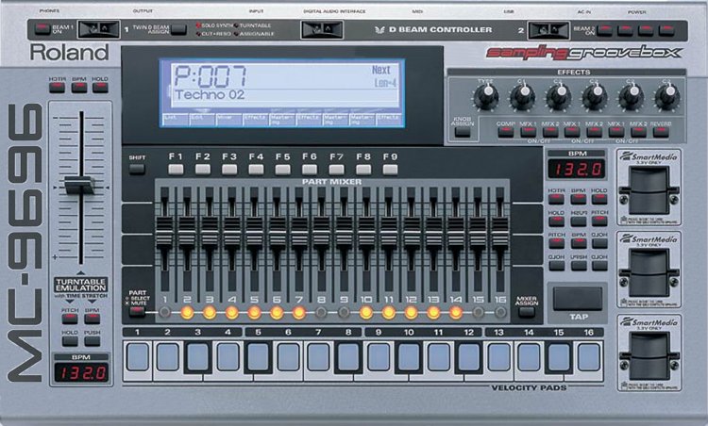708x426 pixels.
Task: Click the Roland logo
Action: click(x=69, y=53)
